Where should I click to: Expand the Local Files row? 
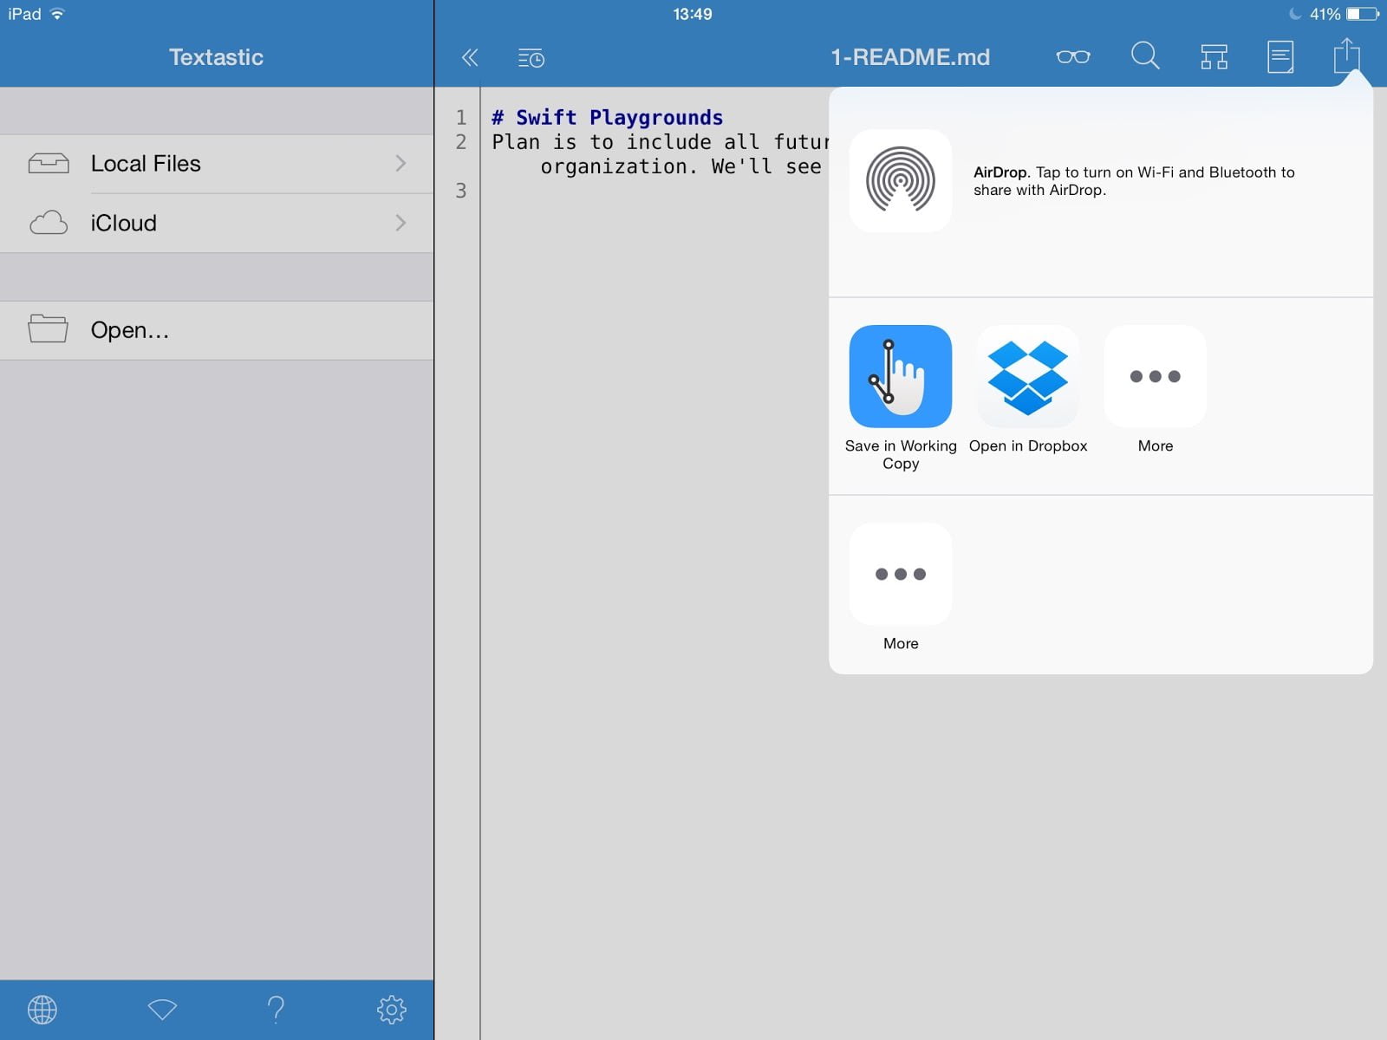[x=217, y=164]
